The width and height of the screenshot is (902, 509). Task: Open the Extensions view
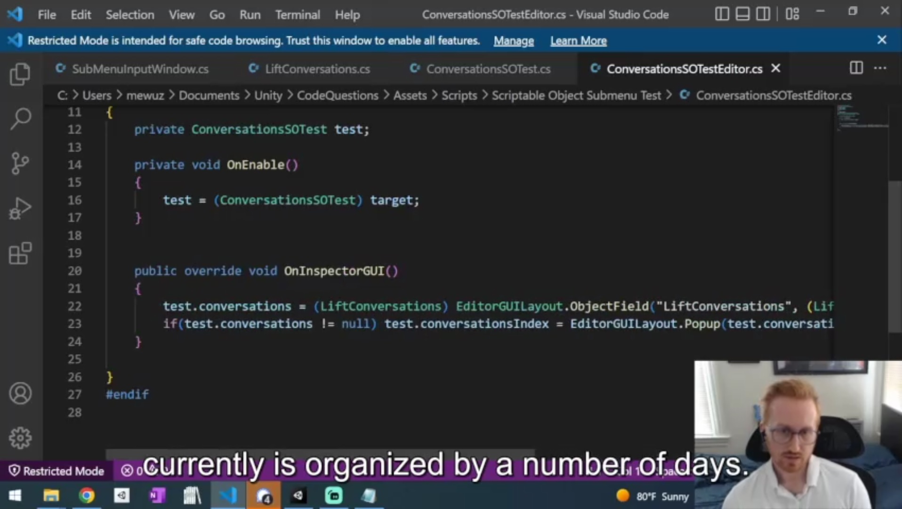(x=20, y=254)
